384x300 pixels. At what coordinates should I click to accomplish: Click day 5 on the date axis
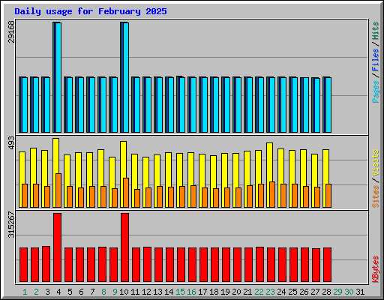[70, 292]
